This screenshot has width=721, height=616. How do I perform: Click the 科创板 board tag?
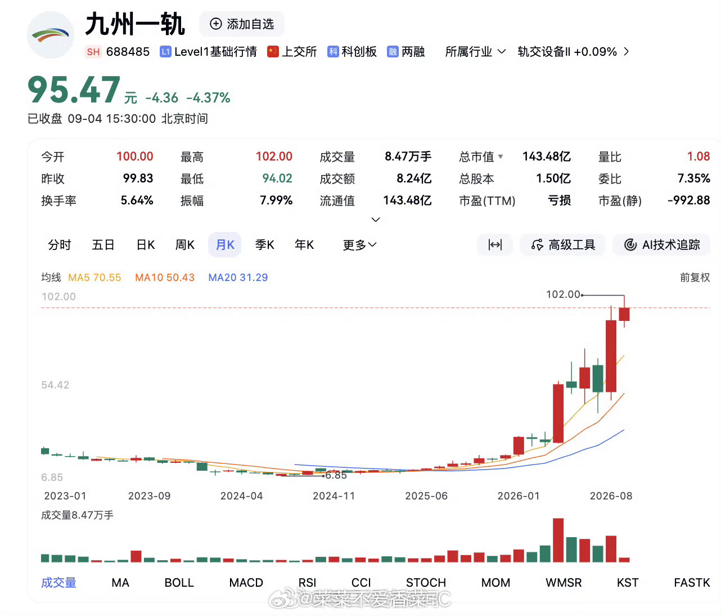352,52
